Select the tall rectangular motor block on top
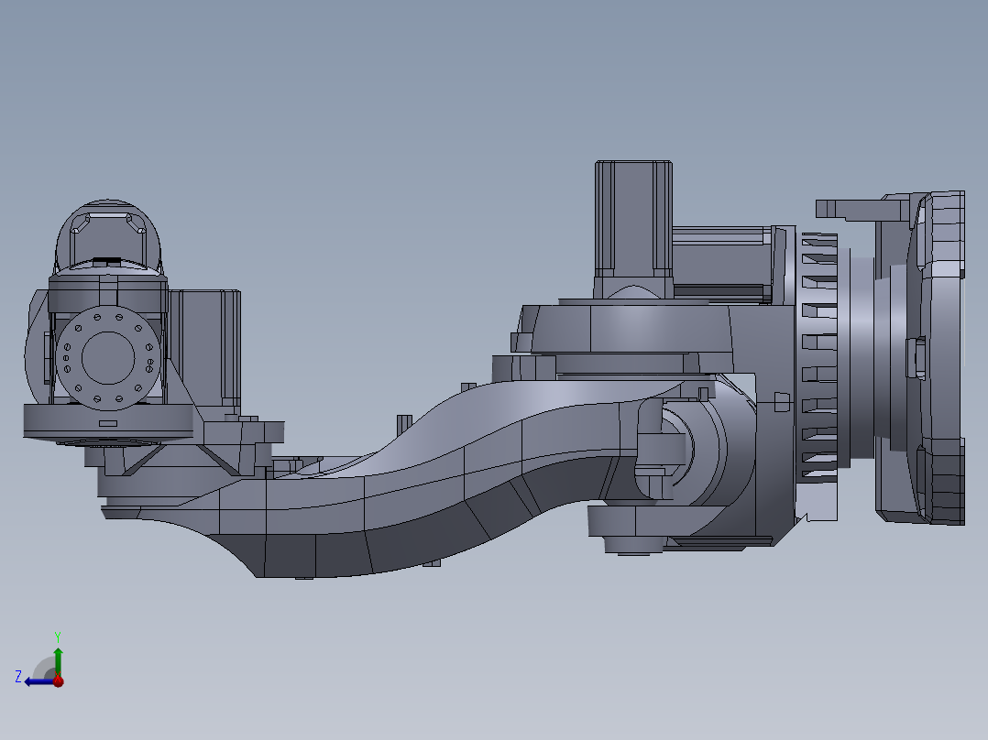 click(633, 221)
